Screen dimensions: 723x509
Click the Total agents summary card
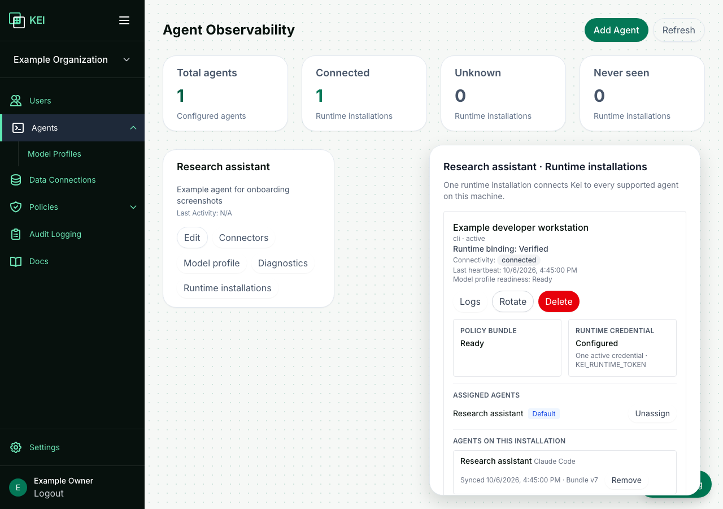pos(225,93)
